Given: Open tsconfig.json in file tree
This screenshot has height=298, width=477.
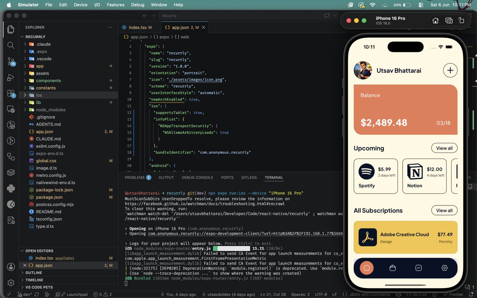Looking at the screenshot, I should (x=49, y=219).
